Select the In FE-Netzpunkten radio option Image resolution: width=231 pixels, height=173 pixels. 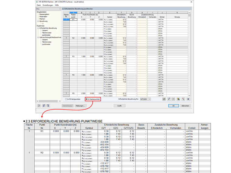(x=73, y=99)
